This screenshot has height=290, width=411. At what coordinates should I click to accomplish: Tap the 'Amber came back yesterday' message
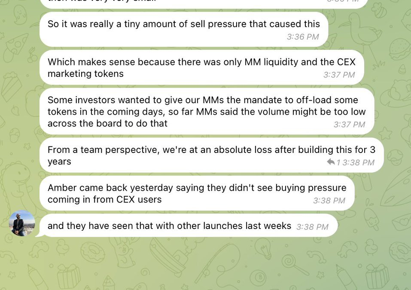point(197,193)
